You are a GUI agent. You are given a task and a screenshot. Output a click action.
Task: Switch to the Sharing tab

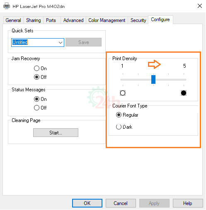coord(34,20)
